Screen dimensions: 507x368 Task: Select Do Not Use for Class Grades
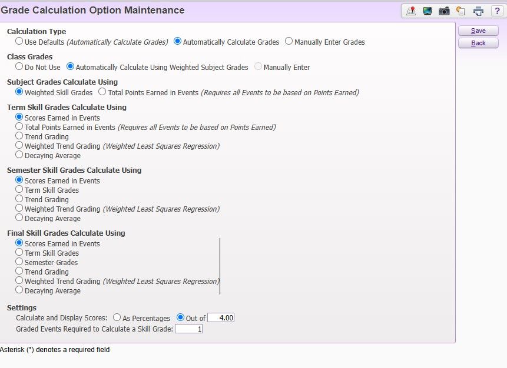point(19,67)
